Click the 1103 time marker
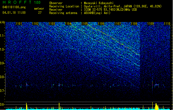The width and height of the screenshot is (173, 110). [x=52, y=24]
